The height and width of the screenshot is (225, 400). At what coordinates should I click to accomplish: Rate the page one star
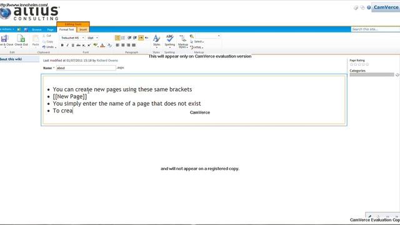[x=351, y=64]
